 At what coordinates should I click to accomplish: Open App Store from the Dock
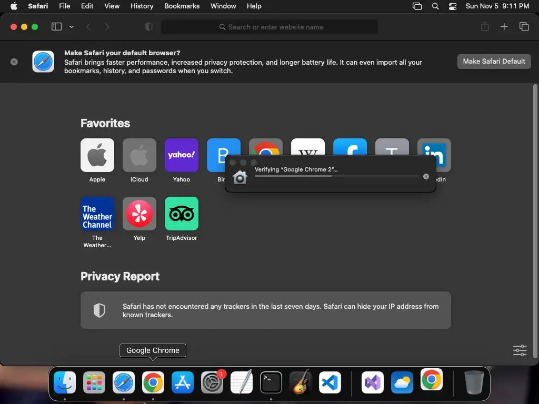pyautogui.click(x=183, y=382)
